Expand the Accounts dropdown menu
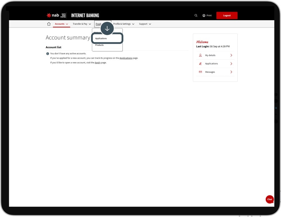This screenshot has width=281, height=217. tap(61, 24)
